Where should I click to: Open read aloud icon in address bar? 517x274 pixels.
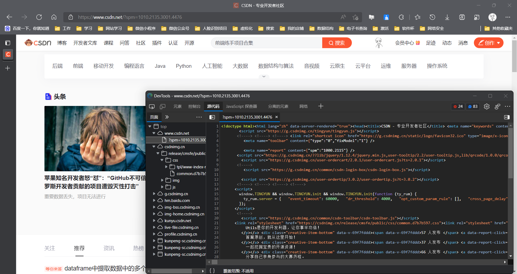click(343, 17)
